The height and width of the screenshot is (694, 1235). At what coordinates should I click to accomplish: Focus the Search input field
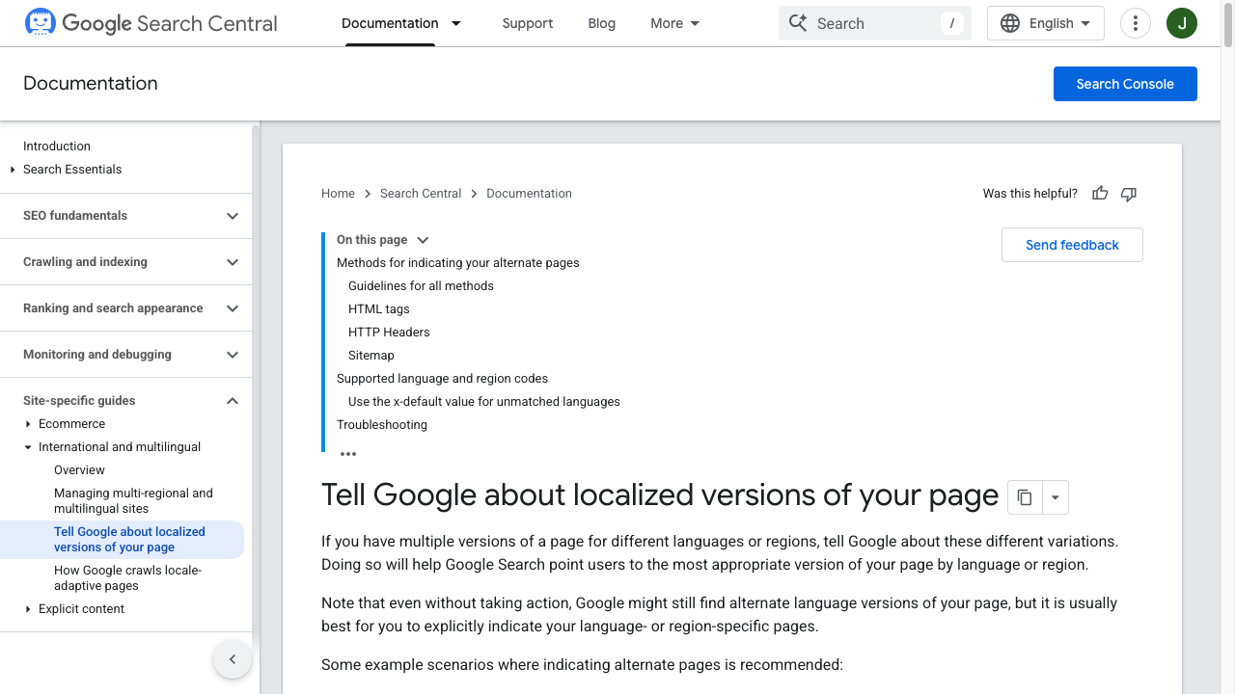875,23
